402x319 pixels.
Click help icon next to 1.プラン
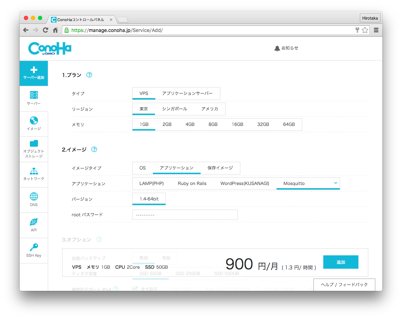pos(89,75)
